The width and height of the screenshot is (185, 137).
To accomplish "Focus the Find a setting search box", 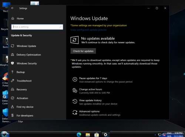I will 37,27.
